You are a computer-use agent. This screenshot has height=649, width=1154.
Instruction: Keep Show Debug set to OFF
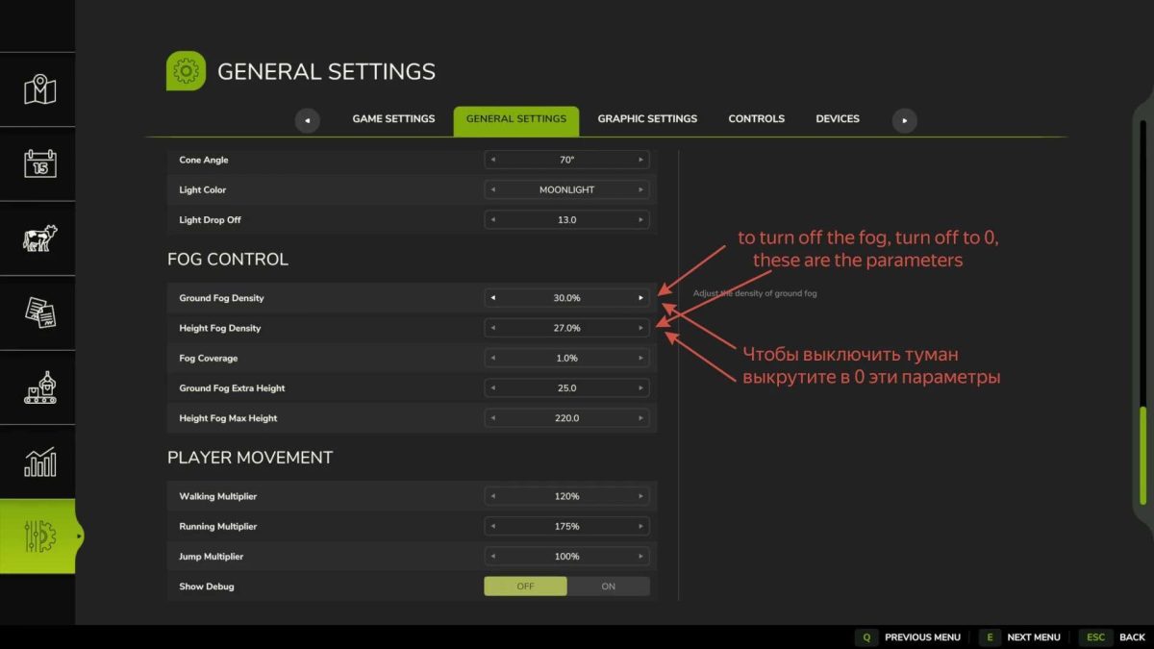pyautogui.click(x=525, y=586)
